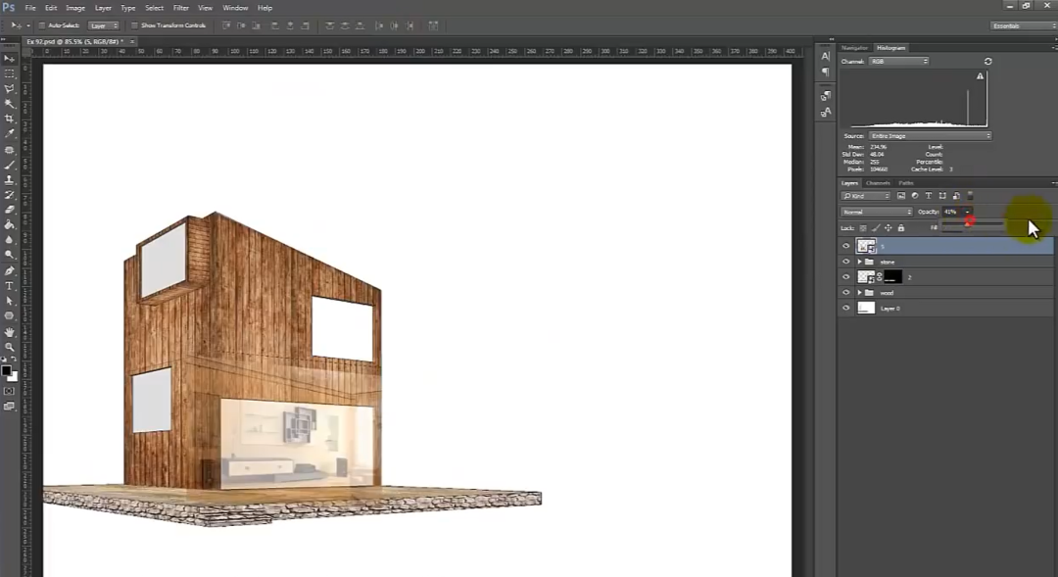
Task: Open the blend mode Normal dropdown
Action: click(877, 212)
